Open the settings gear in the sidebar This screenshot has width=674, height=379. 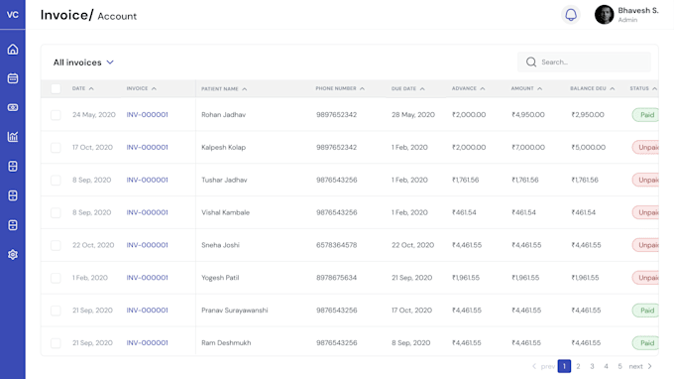tap(13, 254)
